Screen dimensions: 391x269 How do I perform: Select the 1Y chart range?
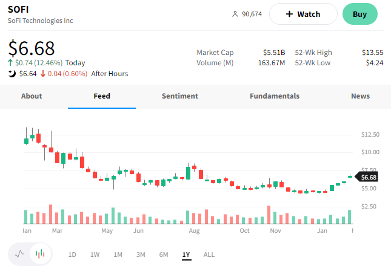pos(186,254)
